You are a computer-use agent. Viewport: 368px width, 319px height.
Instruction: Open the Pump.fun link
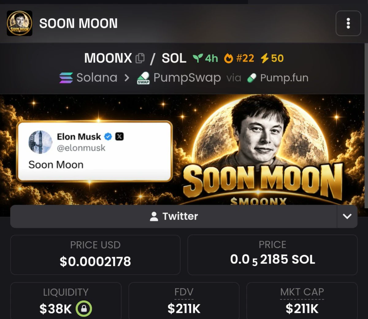[x=284, y=78]
